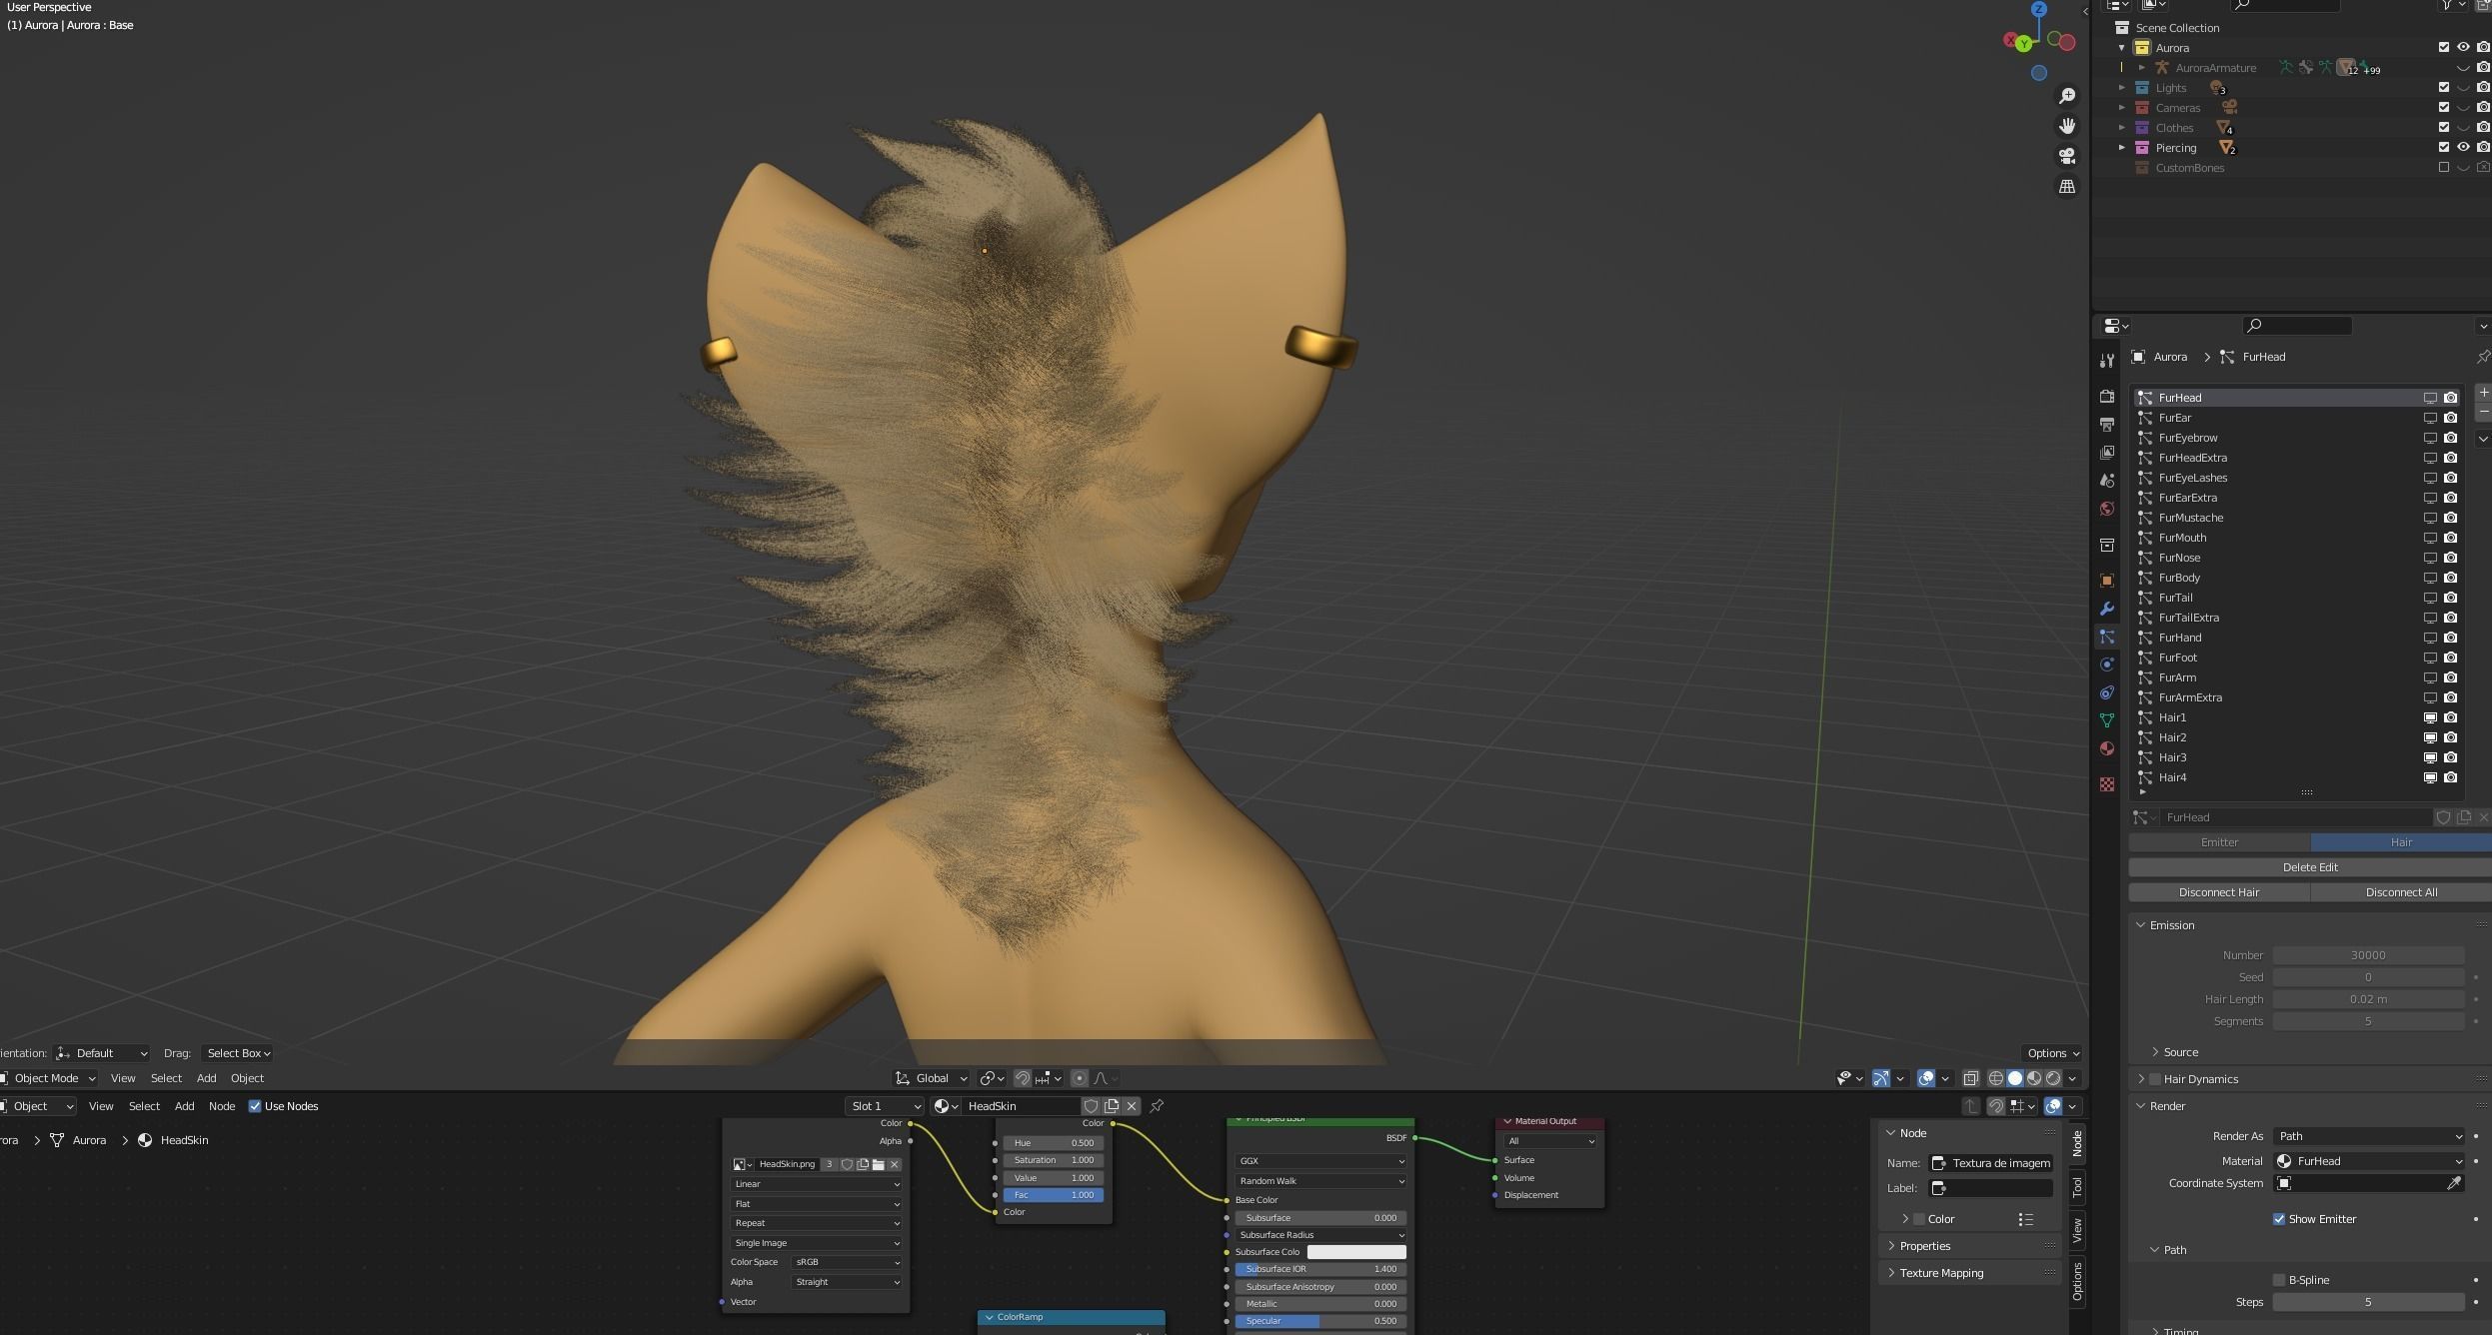The width and height of the screenshot is (2492, 1335).
Task: Open the Select Box drag dropdown
Action: click(x=237, y=1053)
